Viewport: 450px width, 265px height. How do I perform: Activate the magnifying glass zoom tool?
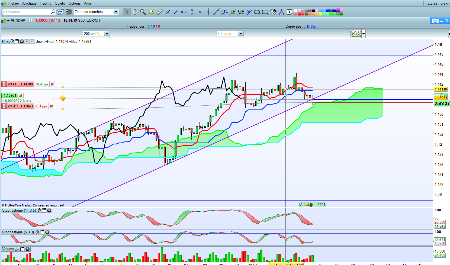coord(143,12)
